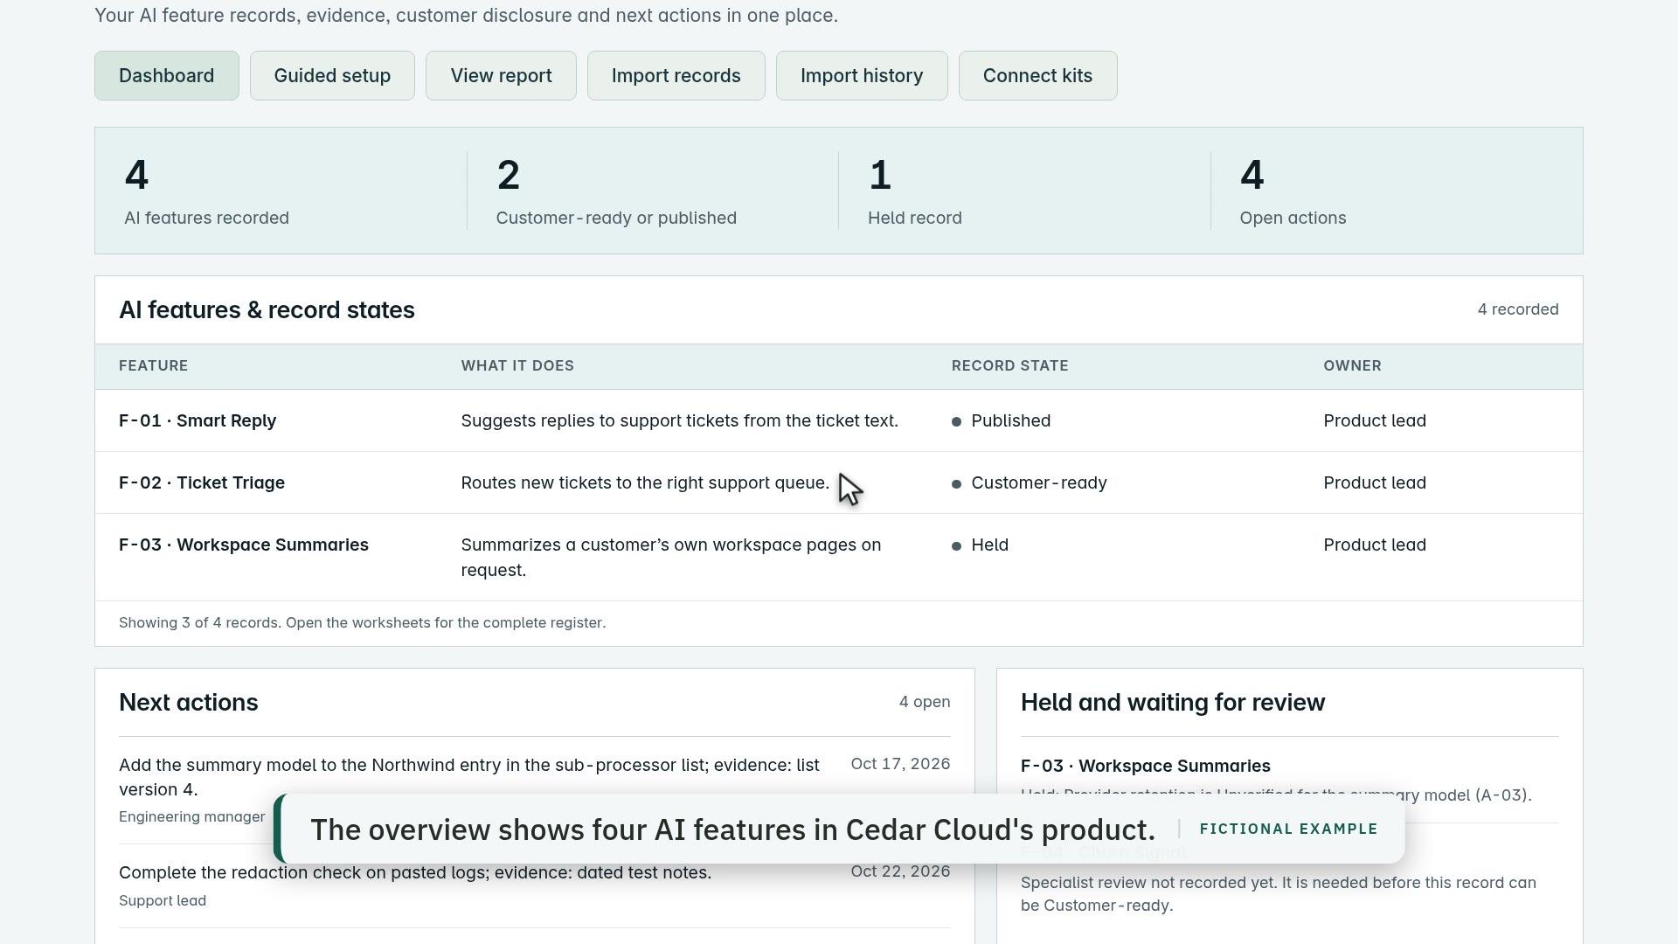Image resolution: width=1678 pixels, height=944 pixels.
Task: Switch to Guided setup
Action: pyautogui.click(x=332, y=75)
